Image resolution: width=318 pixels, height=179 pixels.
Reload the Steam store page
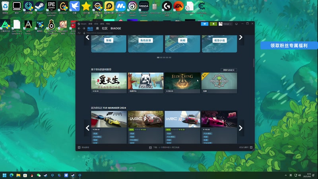[79, 33]
